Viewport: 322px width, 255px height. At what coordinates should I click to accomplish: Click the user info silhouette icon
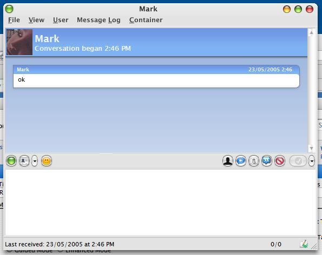[x=228, y=161]
